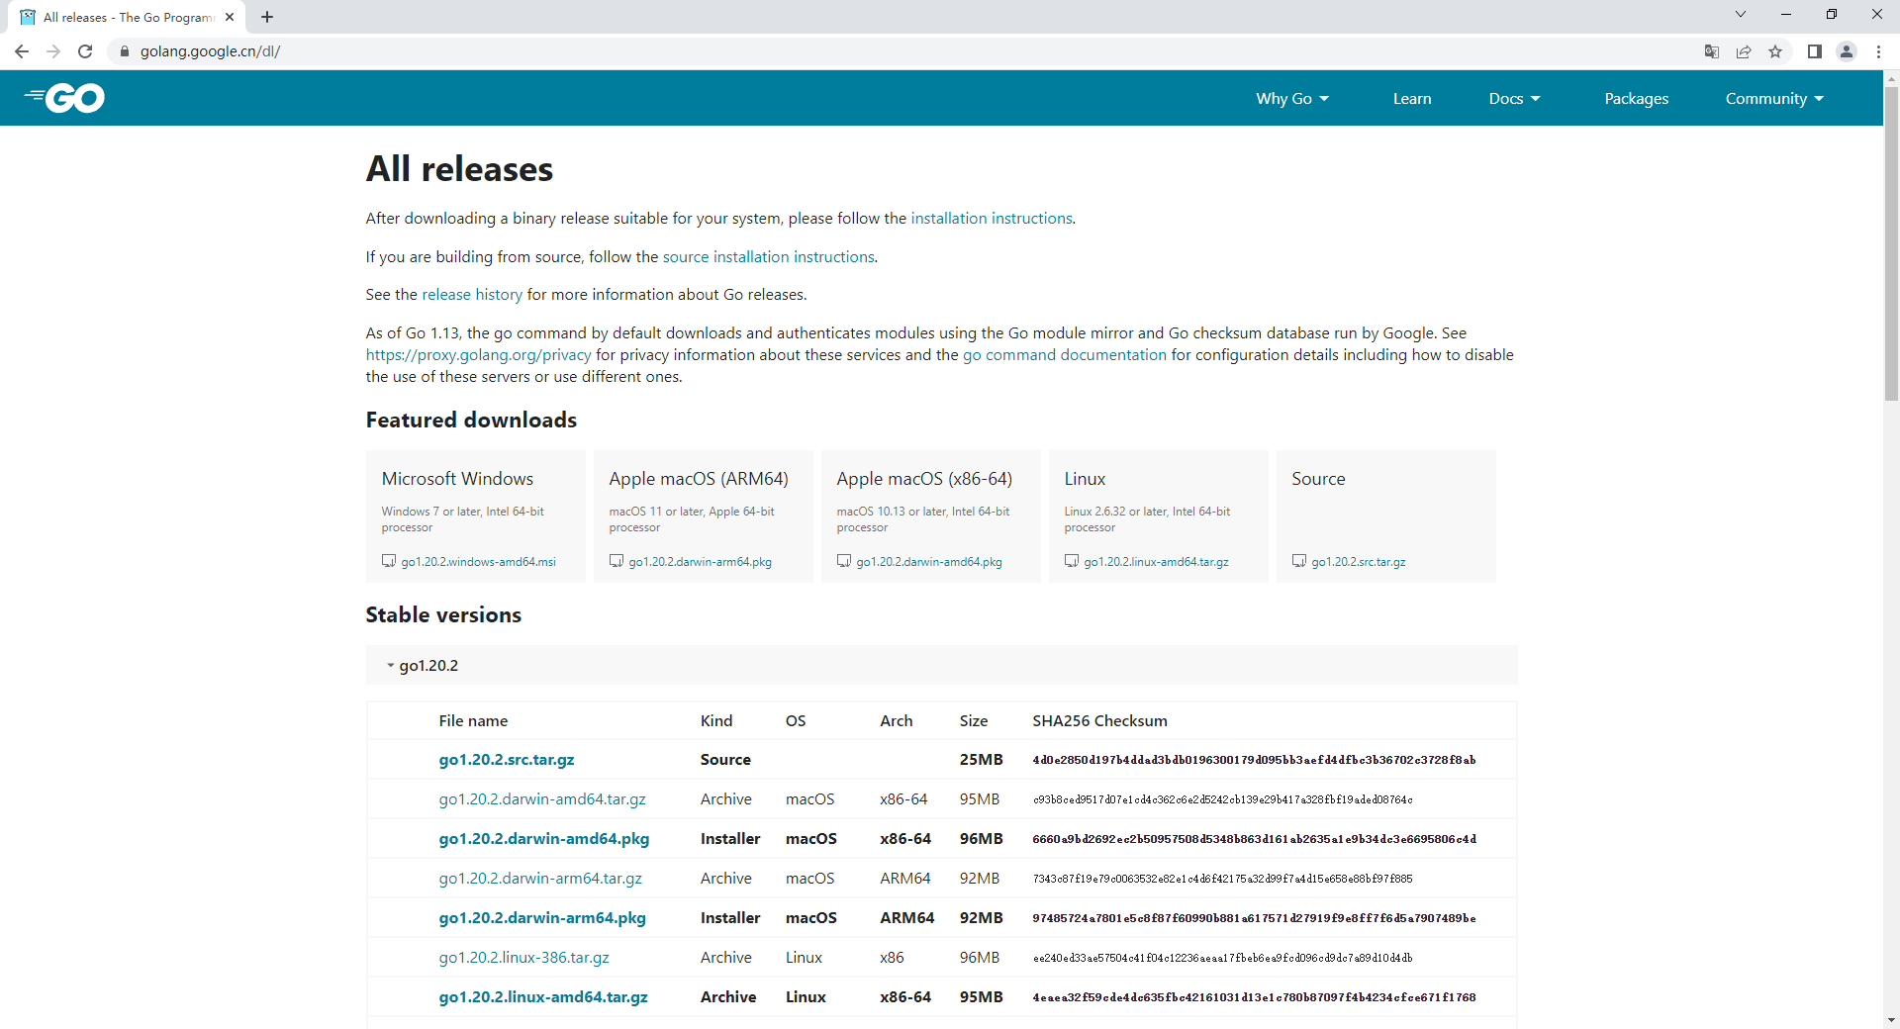The height and width of the screenshot is (1029, 1900).
Task: Expand the Community dropdown menu
Action: [1773, 98]
